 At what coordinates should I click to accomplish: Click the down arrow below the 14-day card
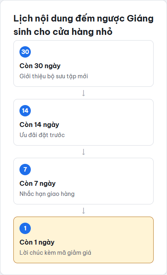(x=83, y=152)
